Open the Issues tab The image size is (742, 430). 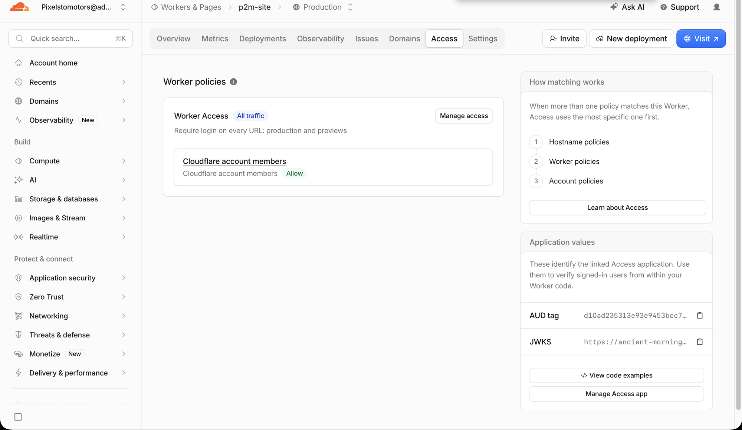tap(367, 39)
